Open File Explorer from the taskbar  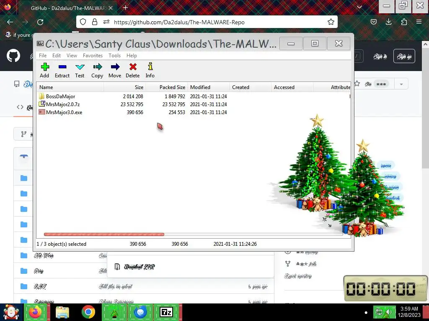point(62,312)
